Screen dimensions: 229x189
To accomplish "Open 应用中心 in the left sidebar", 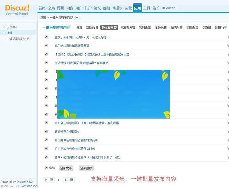I will pos(13,27).
